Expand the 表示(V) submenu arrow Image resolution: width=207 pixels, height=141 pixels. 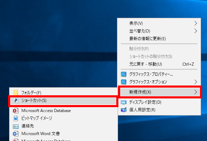pos(196,23)
